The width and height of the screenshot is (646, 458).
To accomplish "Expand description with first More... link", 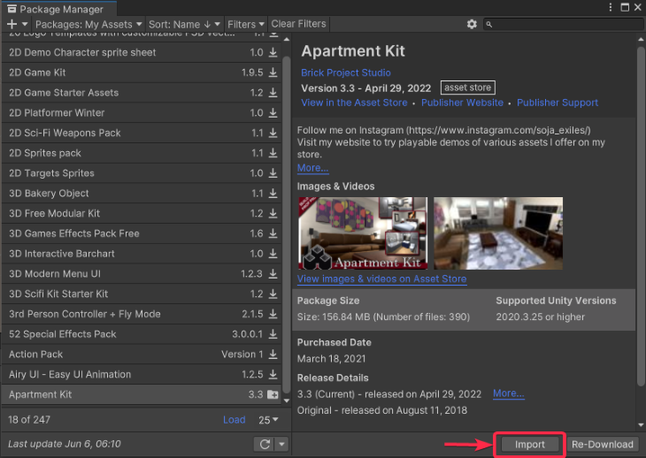I will click(312, 168).
